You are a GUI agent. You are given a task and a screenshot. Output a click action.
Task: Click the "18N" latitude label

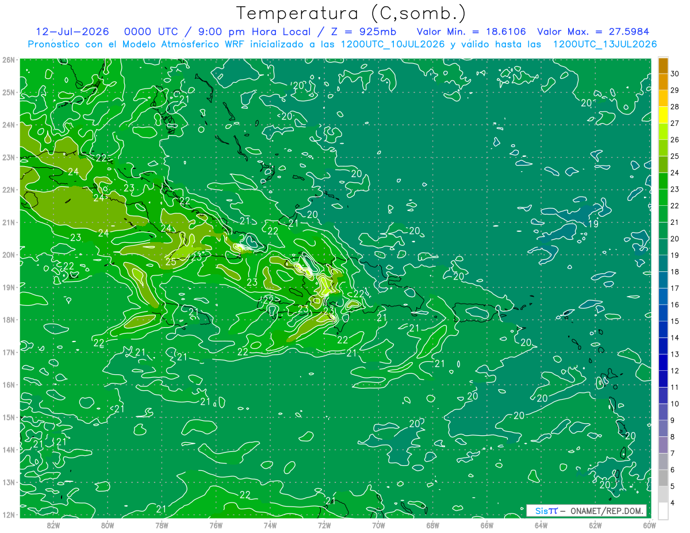[9, 320]
